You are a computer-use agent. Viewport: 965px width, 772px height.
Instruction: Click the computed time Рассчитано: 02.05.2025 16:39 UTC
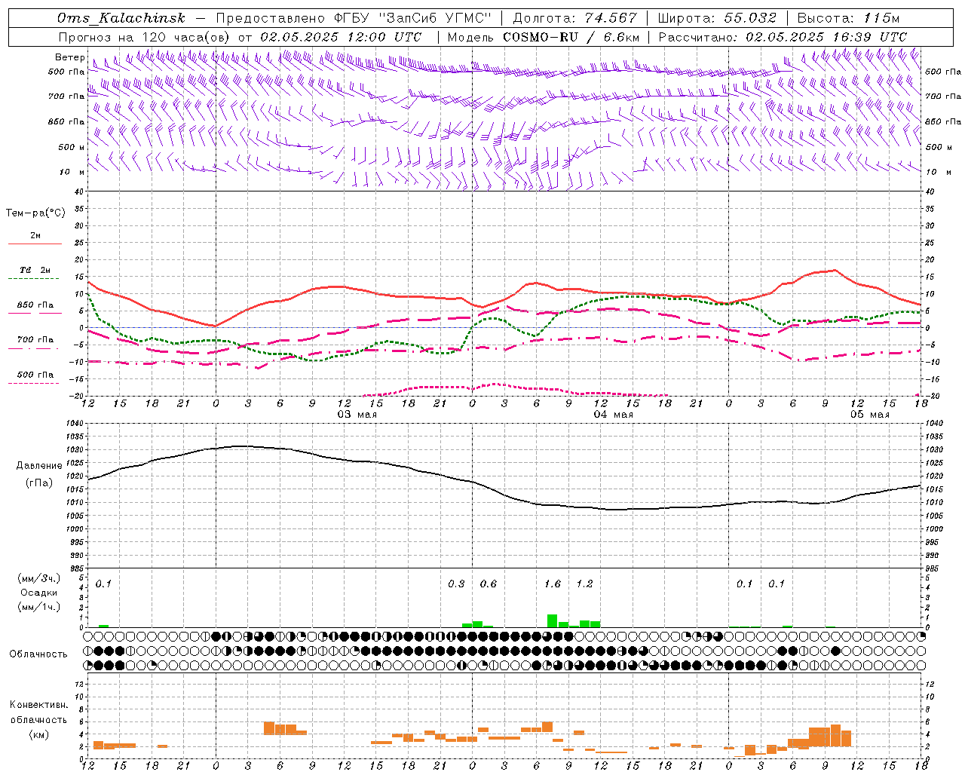(783, 36)
